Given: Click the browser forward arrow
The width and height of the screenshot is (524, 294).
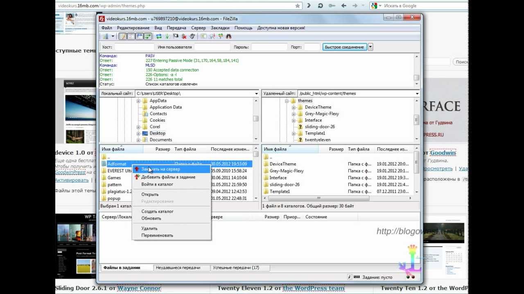Looking at the screenshot, I should (x=355, y=6).
